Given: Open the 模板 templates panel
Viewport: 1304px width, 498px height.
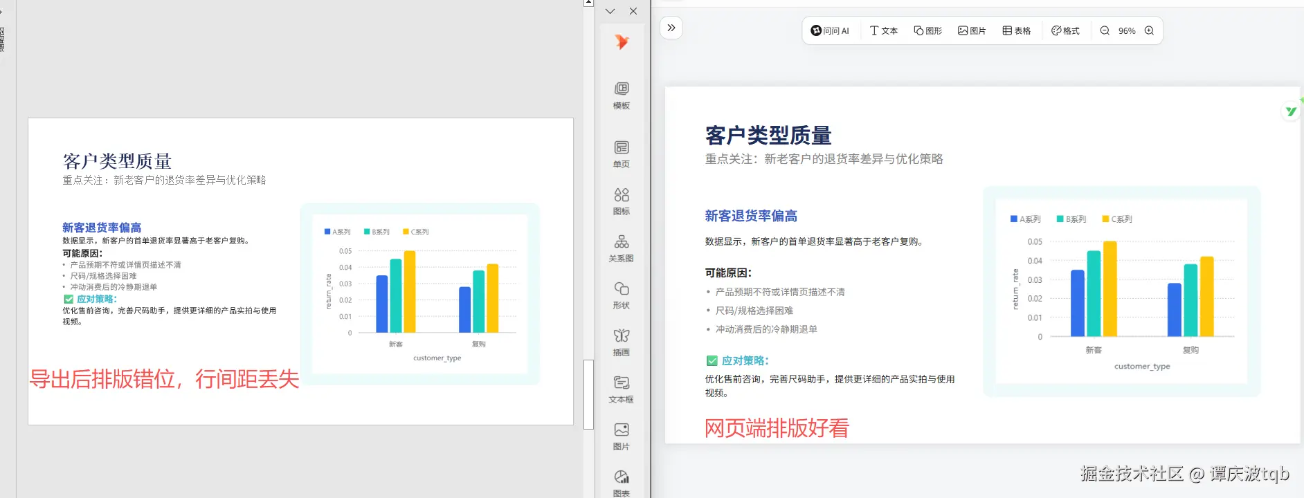Looking at the screenshot, I should click(x=622, y=96).
